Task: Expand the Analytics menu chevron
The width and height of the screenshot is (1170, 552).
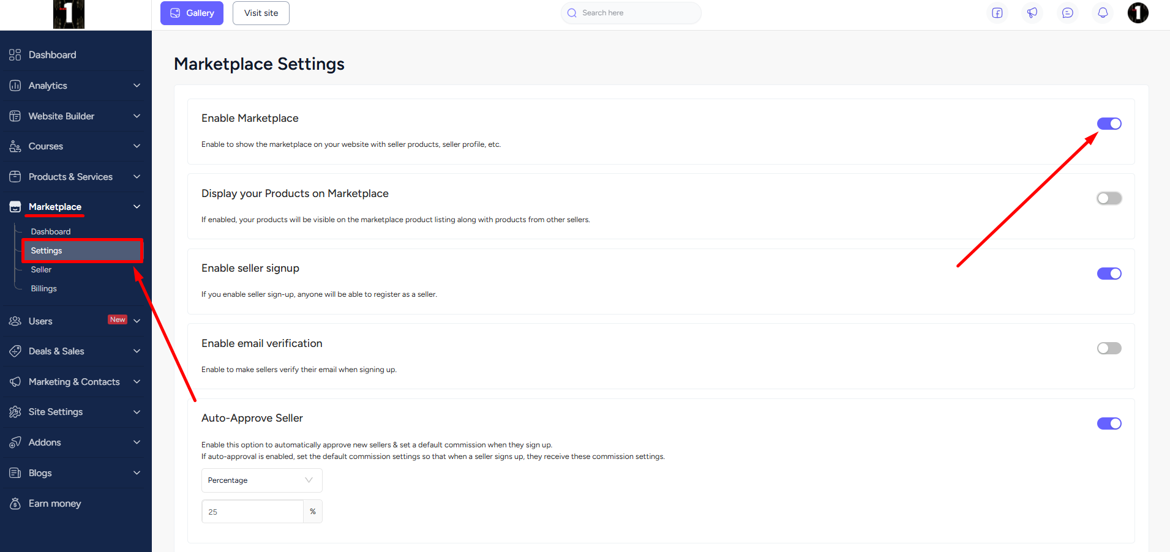Action: [x=137, y=86]
